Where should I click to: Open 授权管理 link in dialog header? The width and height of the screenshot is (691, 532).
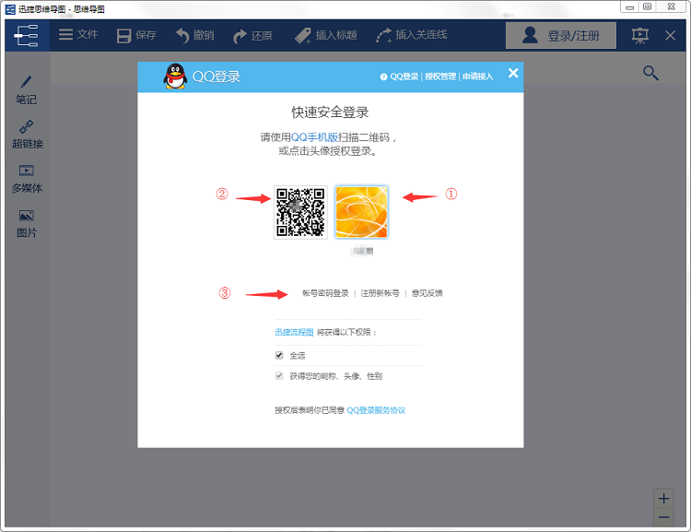click(440, 77)
